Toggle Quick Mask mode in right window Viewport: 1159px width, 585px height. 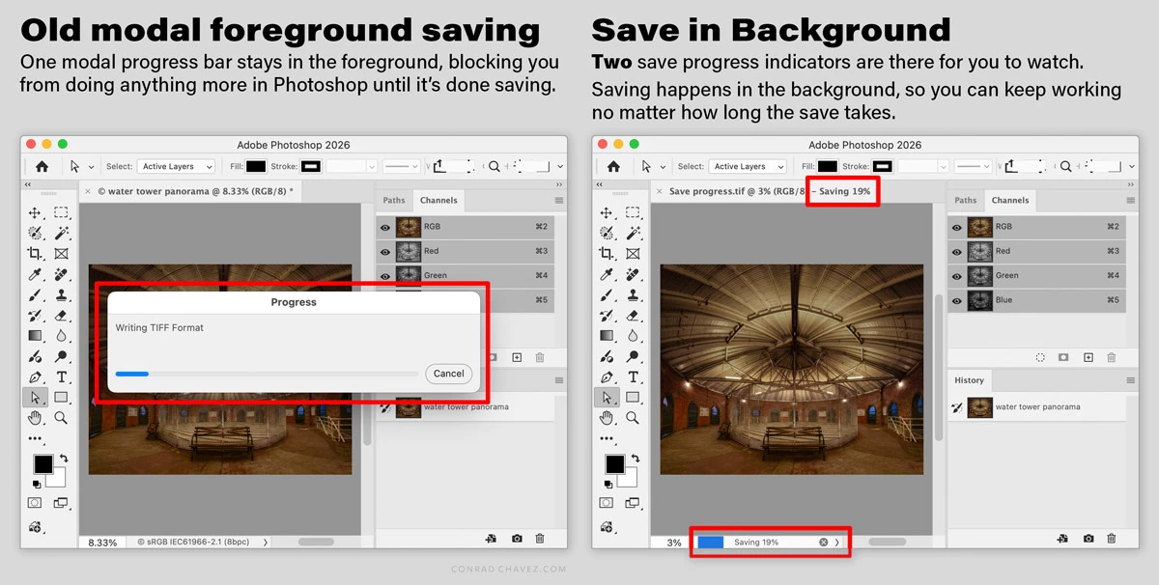607,503
